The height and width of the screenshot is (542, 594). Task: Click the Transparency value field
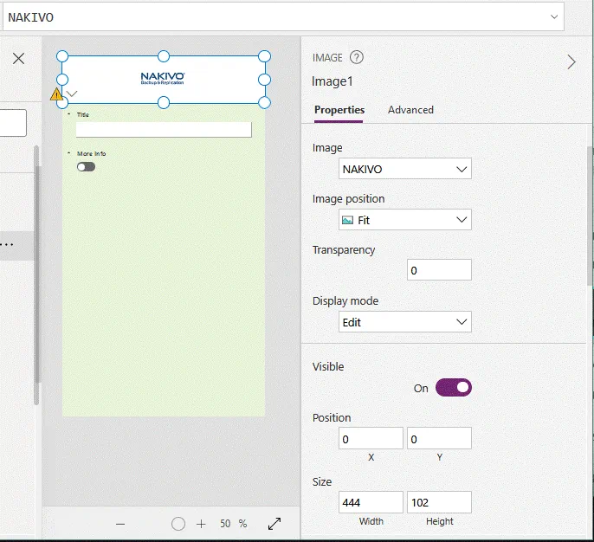(439, 270)
